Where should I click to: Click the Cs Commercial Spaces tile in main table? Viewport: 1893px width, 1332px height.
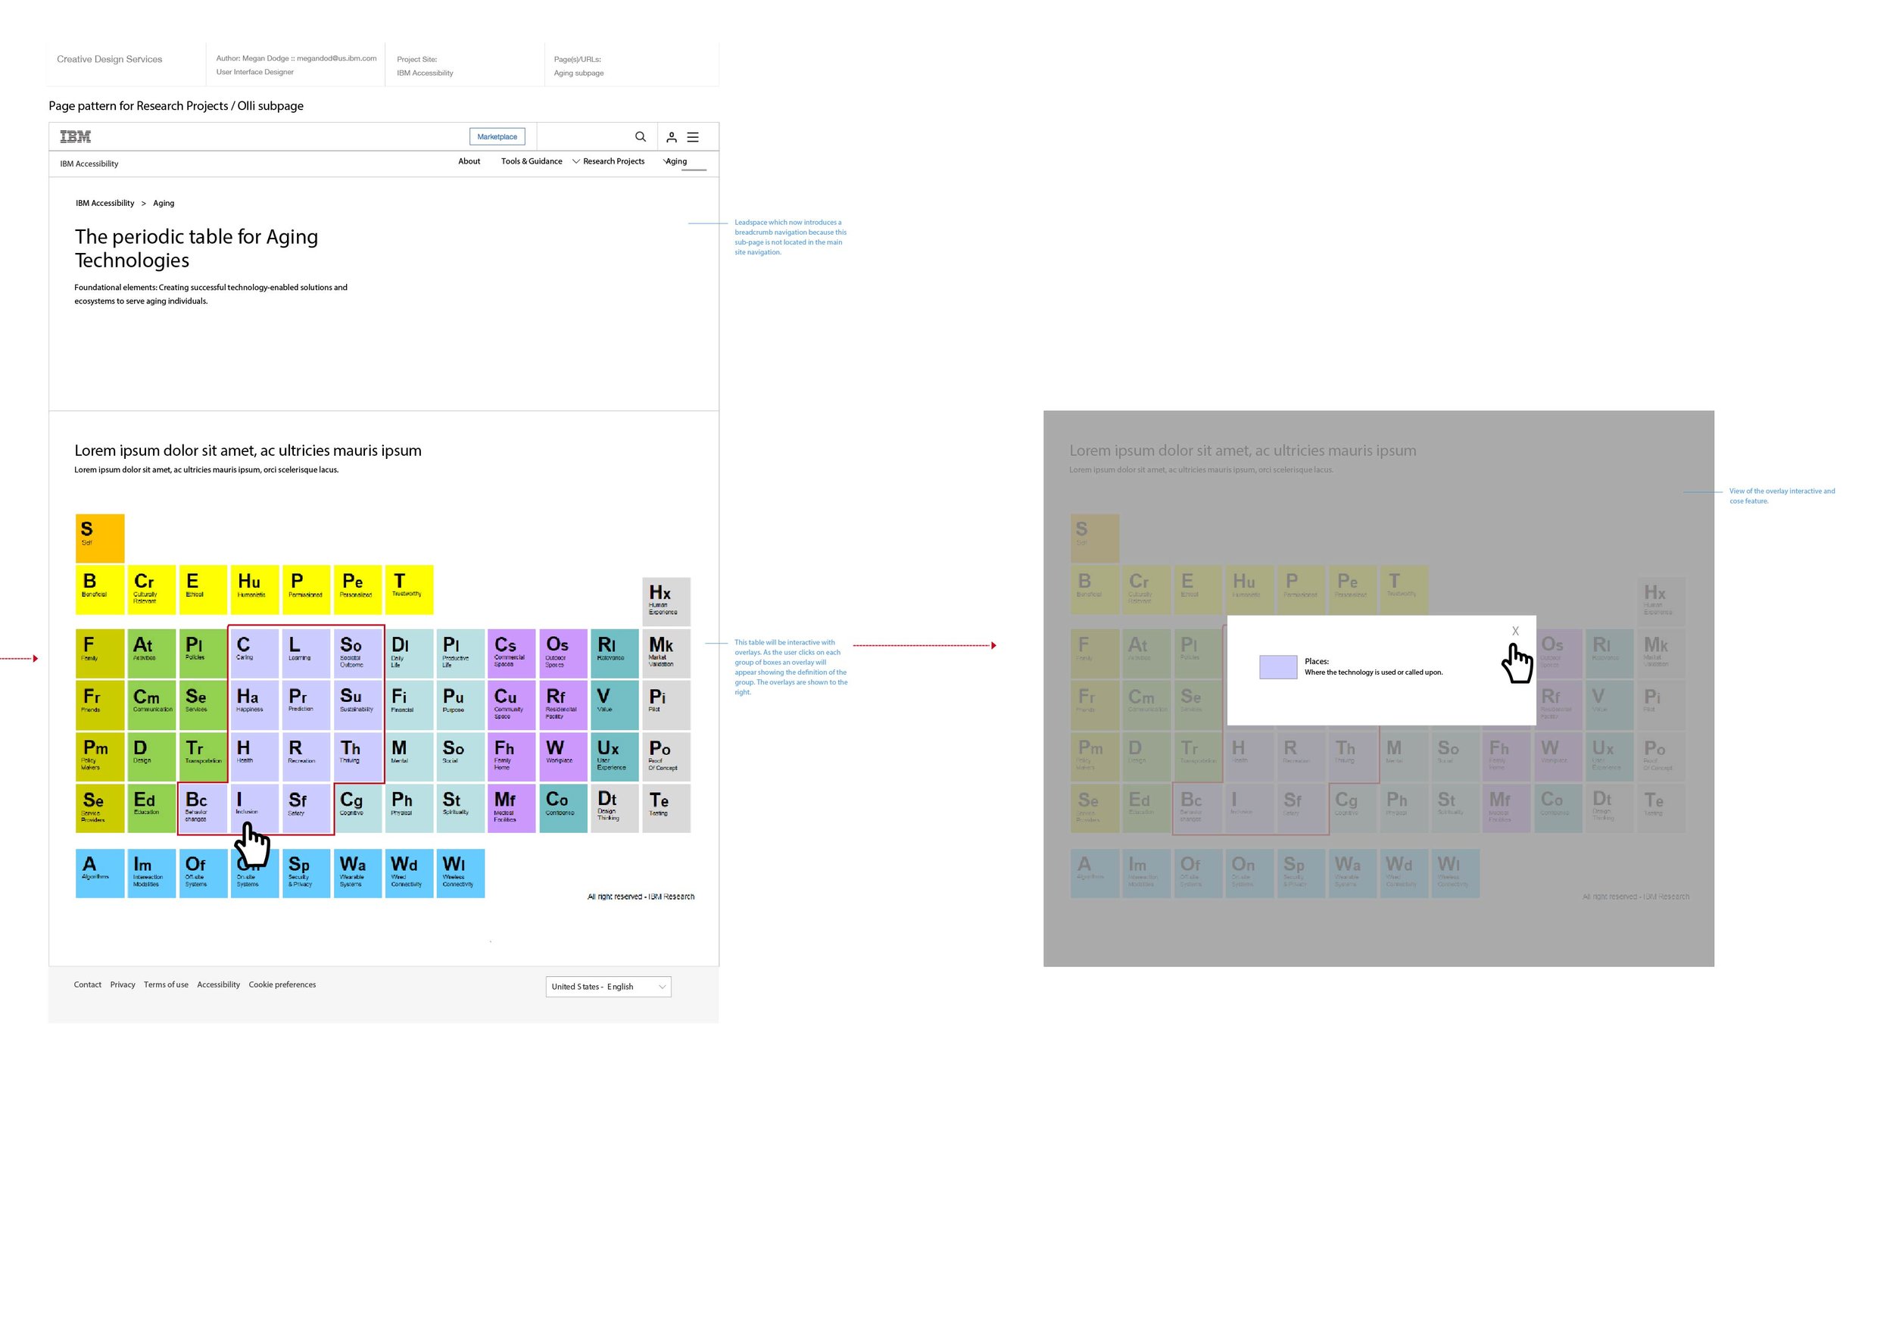point(512,654)
